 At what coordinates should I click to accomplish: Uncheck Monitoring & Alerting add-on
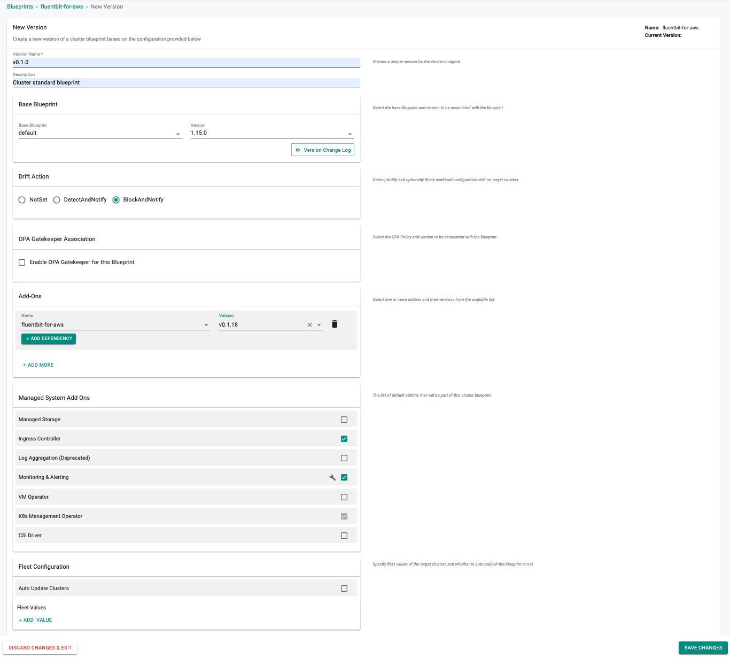344,477
